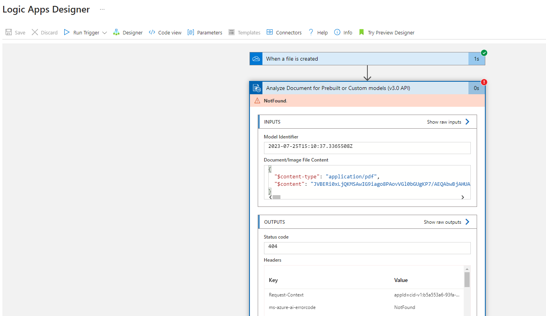Click the Value column header

tap(401, 280)
